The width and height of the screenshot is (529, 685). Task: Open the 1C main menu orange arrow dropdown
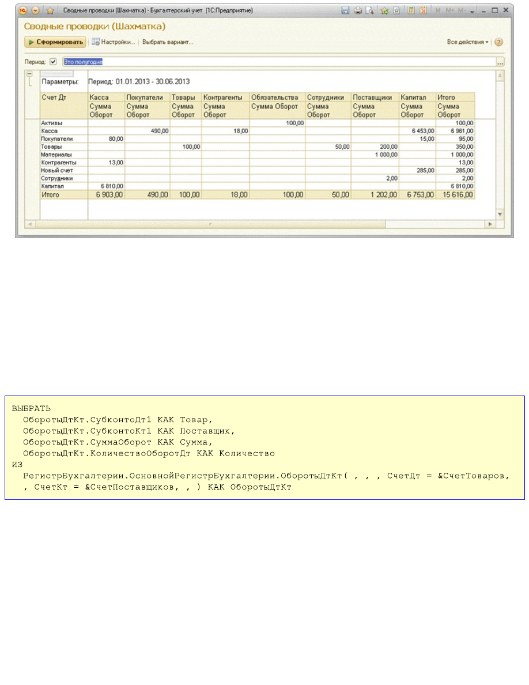(36, 10)
